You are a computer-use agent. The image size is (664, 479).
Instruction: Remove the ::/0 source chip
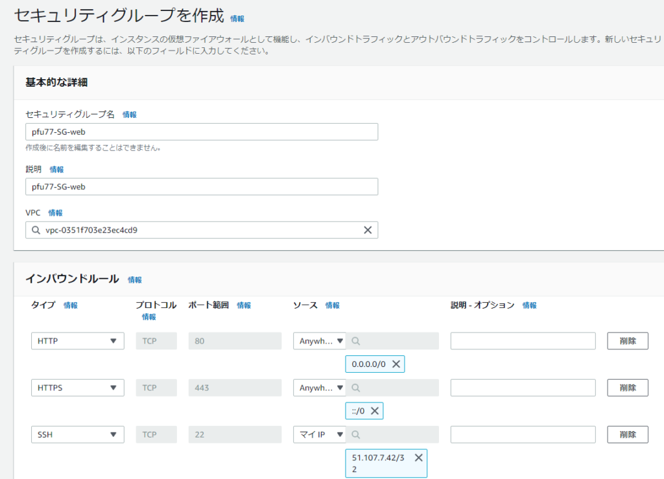[375, 411]
